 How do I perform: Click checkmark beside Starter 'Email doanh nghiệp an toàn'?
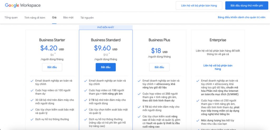tap(32, 81)
